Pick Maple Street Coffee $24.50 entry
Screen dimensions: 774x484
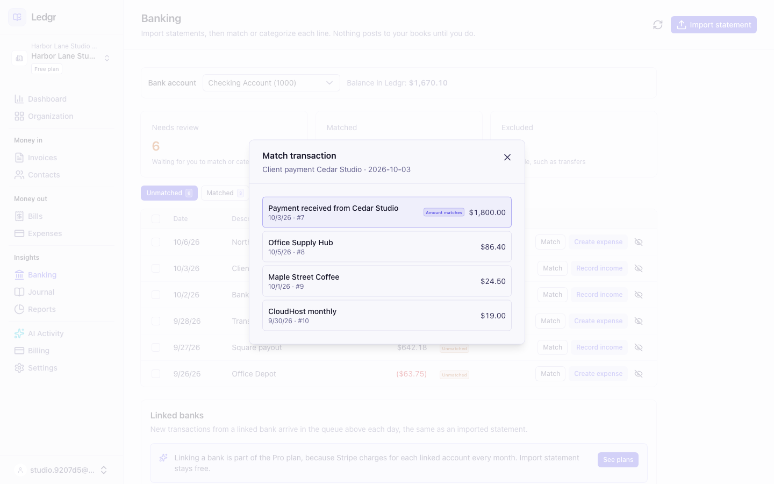coord(387,281)
